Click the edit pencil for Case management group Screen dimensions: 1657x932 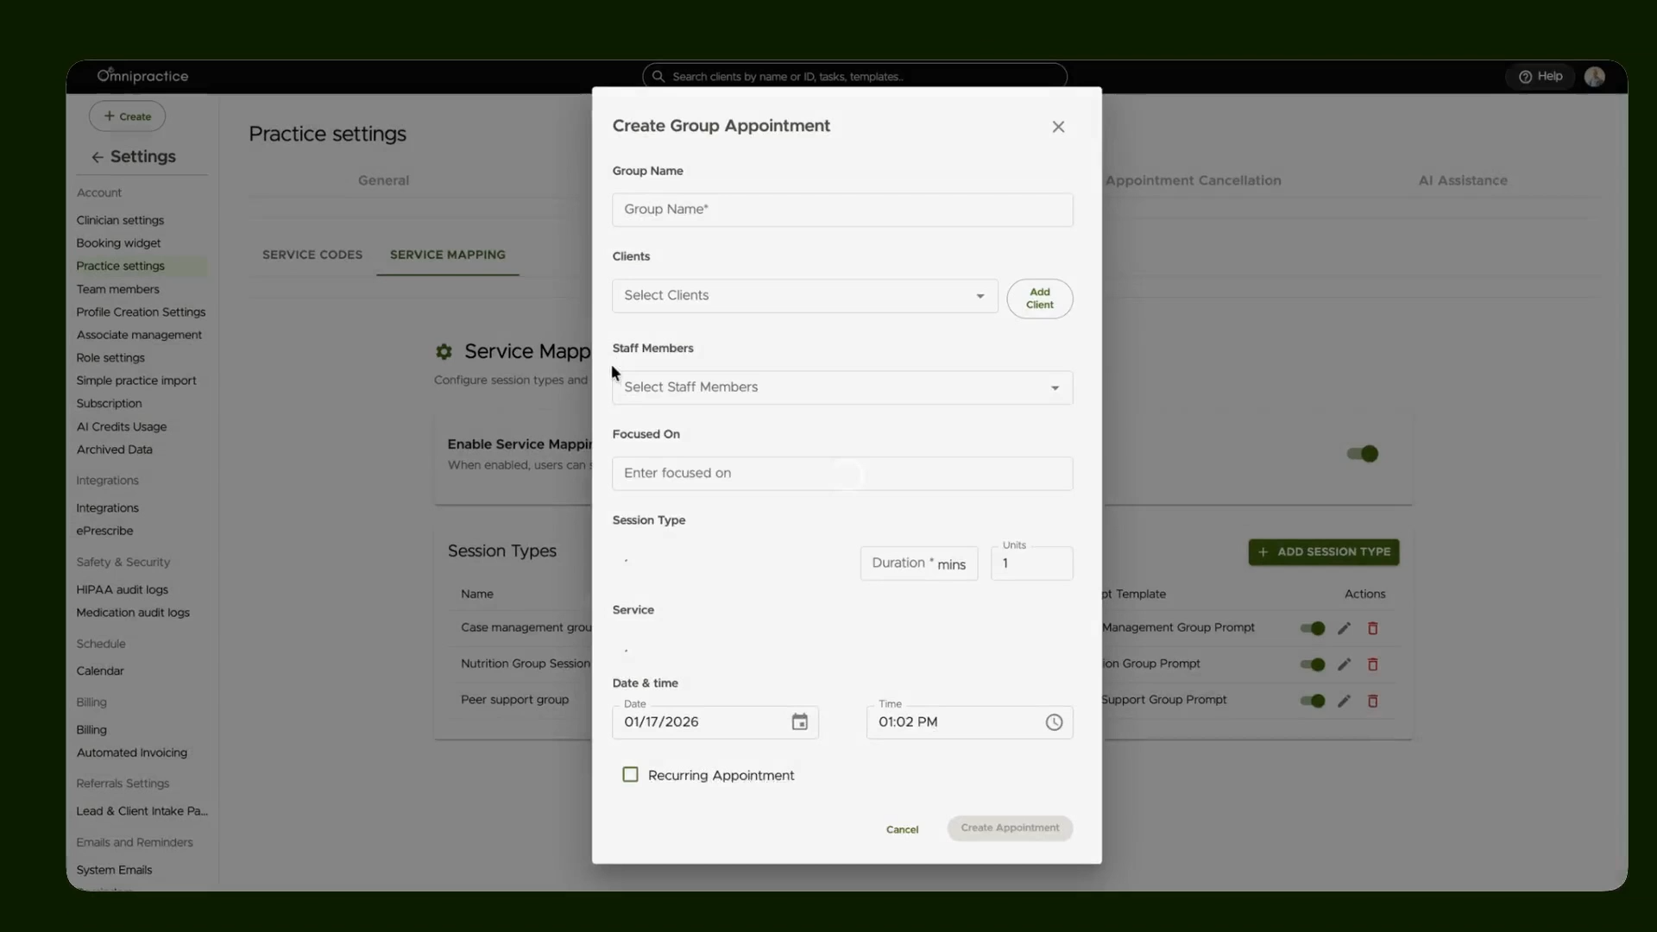coord(1344,628)
